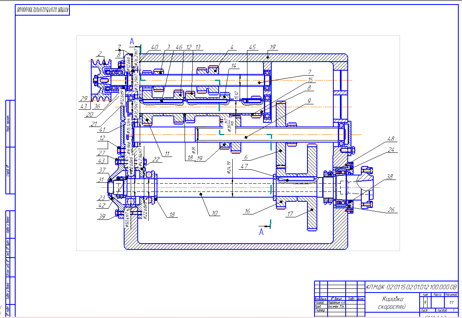Viewport: 462px width, 318px height.
Task: Select callout number 17 near large gear
Action: coord(290,214)
